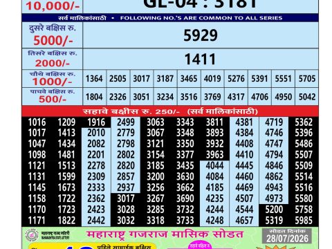Select fourth prize number 5391
Image resolution: width=332 pixels, height=249 pixels.
[x=259, y=79]
